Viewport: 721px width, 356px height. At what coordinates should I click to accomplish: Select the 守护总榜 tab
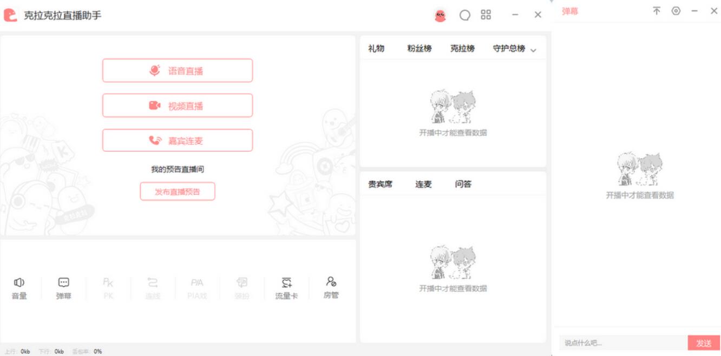[x=509, y=49]
